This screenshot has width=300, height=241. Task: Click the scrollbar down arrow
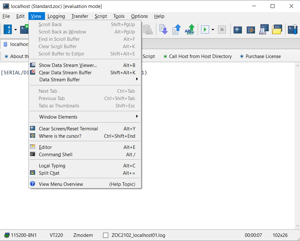[x=297, y=226]
